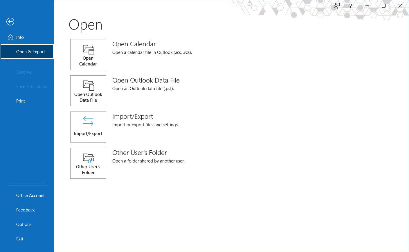Click the Open Calendar heading text
Viewport: 409px width, 252px height.
coord(134,44)
